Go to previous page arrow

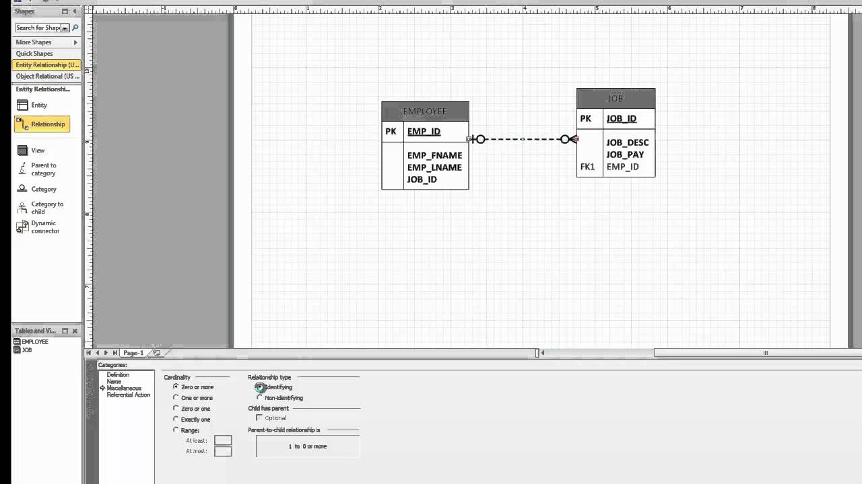click(x=98, y=352)
